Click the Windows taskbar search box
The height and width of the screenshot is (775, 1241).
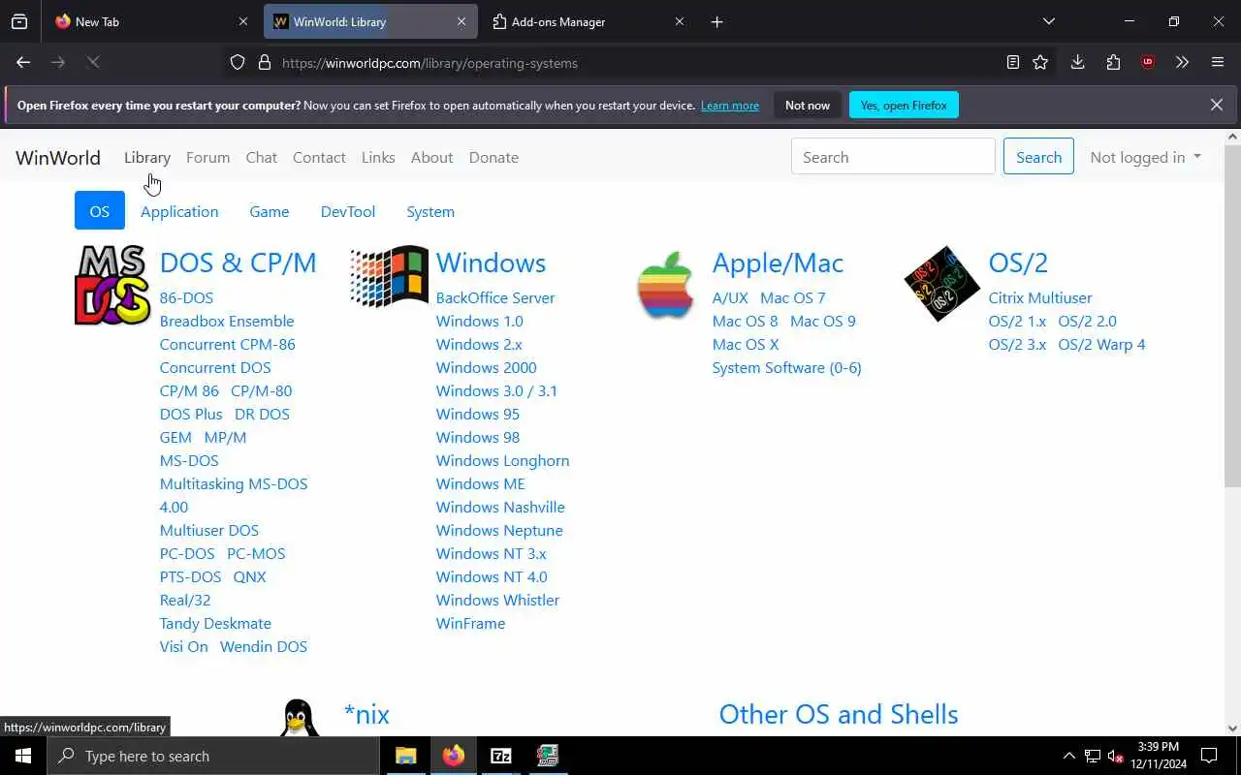pos(213,756)
